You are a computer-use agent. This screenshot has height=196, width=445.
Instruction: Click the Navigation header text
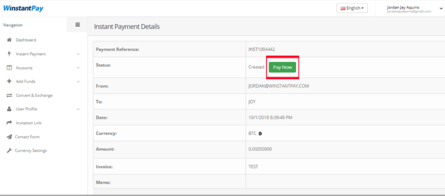(x=13, y=25)
